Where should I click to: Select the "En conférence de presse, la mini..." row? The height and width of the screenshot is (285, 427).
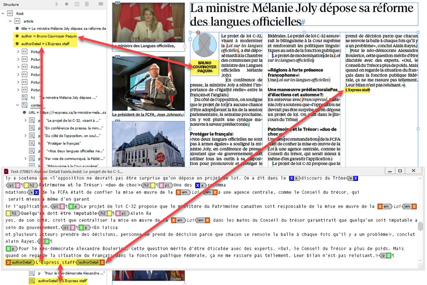click(x=67, y=128)
